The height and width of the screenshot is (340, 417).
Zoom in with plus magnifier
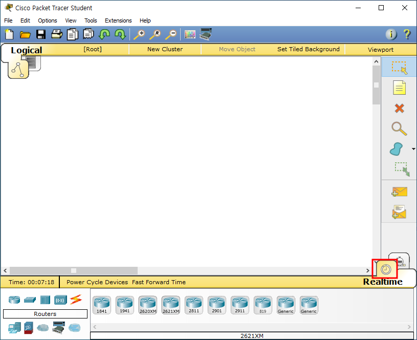coord(139,35)
